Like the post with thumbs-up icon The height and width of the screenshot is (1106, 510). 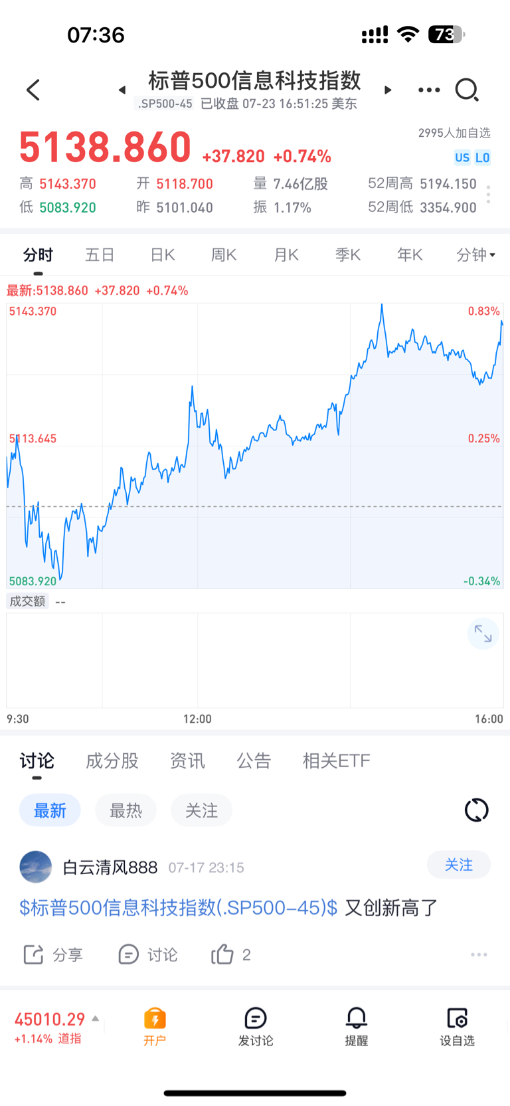(x=222, y=954)
